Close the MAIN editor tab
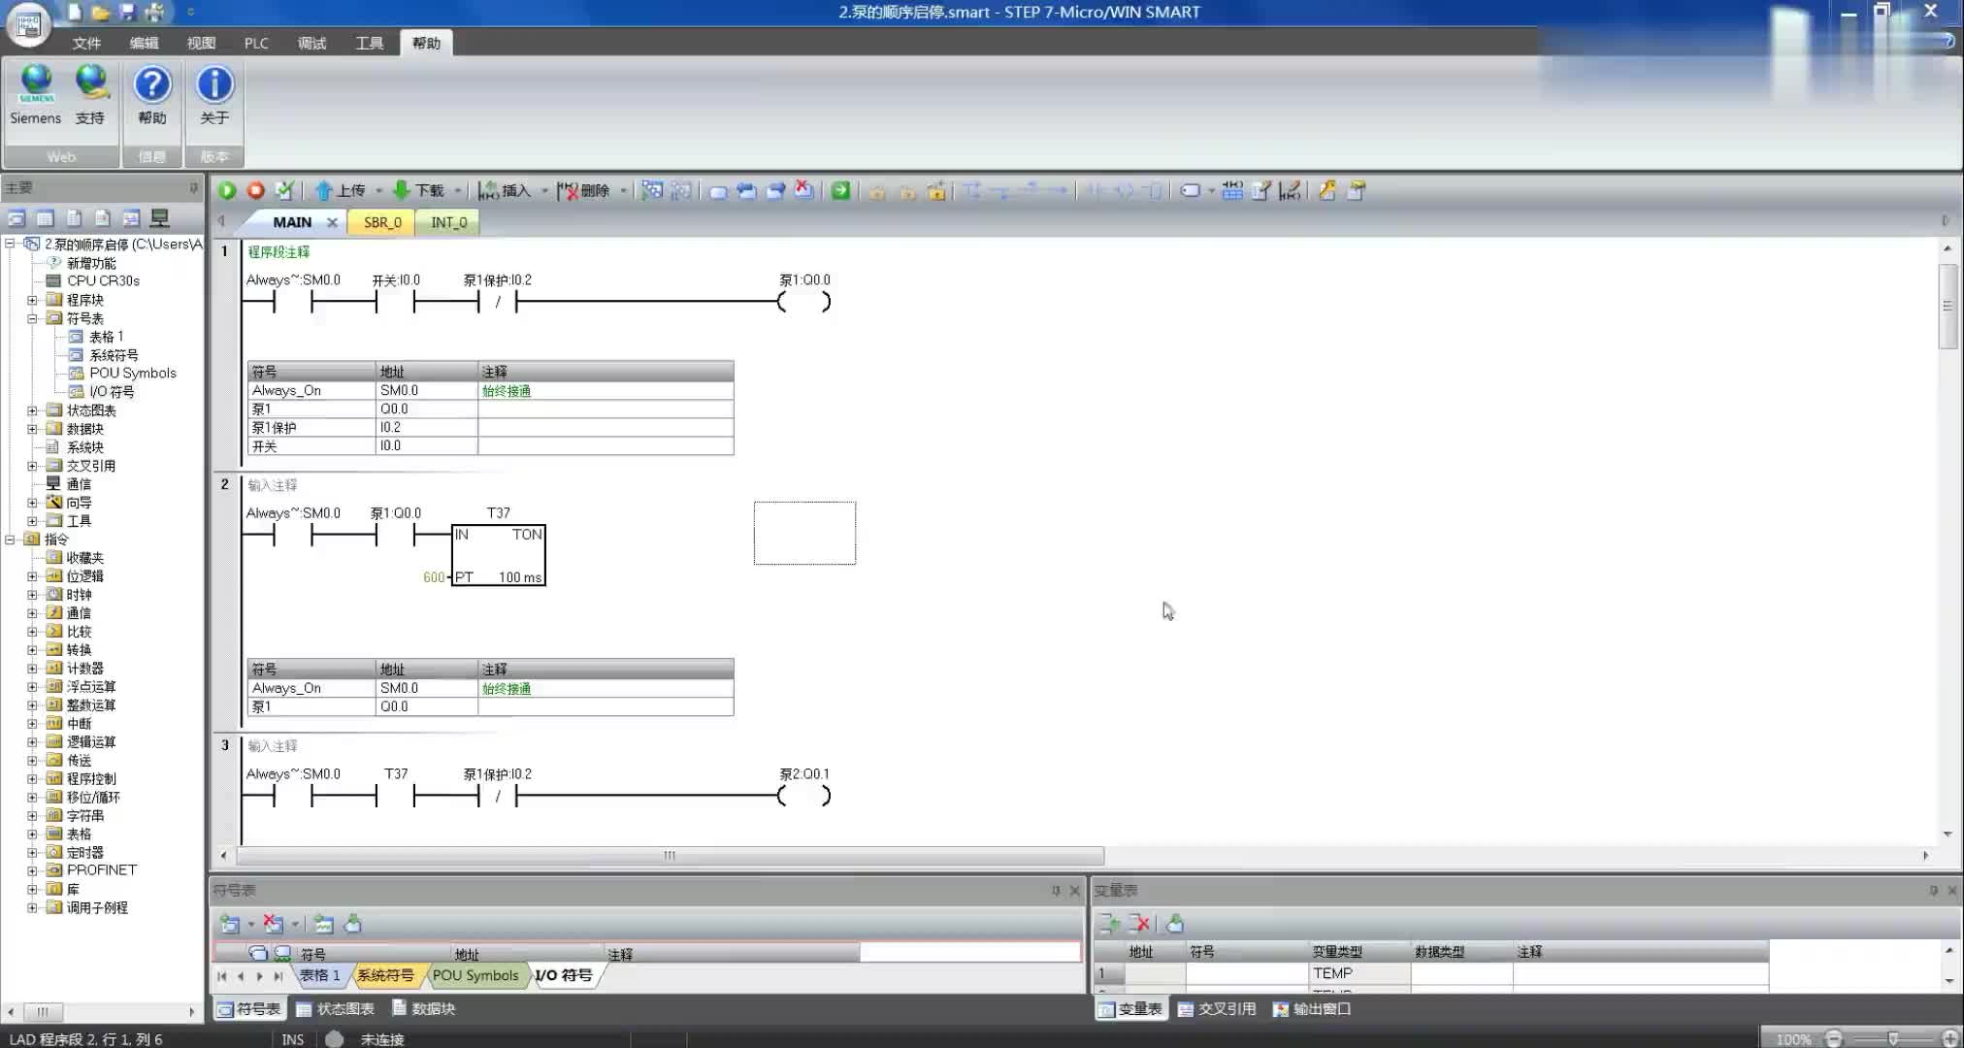 pyautogui.click(x=332, y=222)
